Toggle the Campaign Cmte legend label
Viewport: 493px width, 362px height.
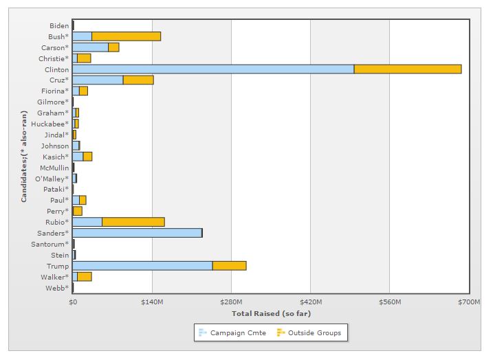[238, 332]
